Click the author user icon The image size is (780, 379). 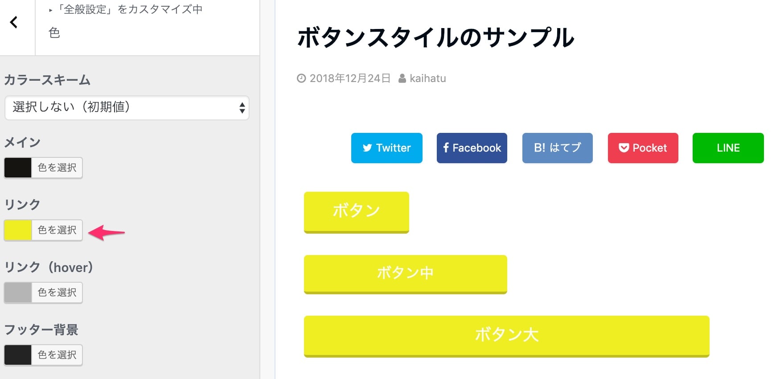402,78
